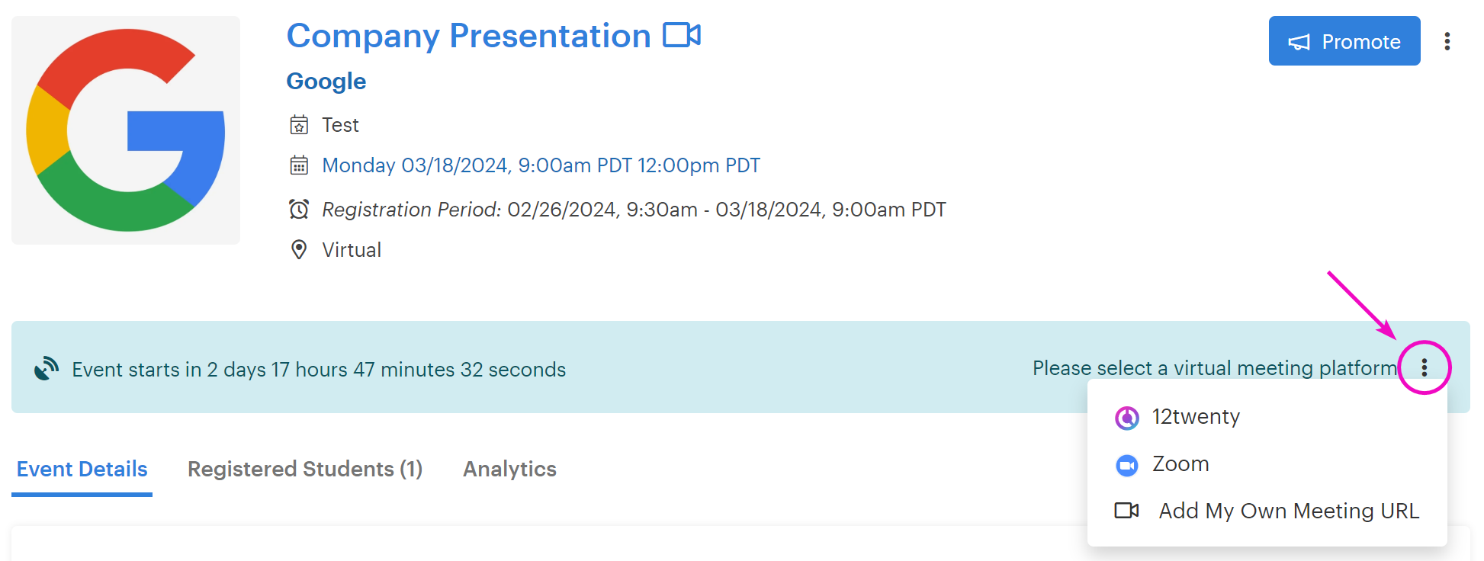
Task: Toggle the virtual meeting platform three-dot menu
Action: click(1424, 368)
